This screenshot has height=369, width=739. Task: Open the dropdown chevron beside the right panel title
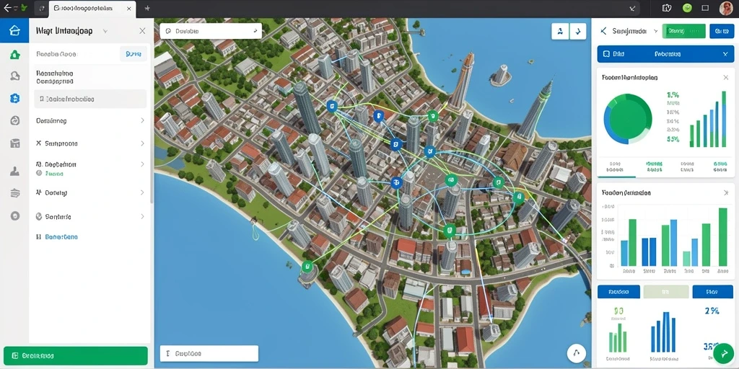[x=655, y=31]
